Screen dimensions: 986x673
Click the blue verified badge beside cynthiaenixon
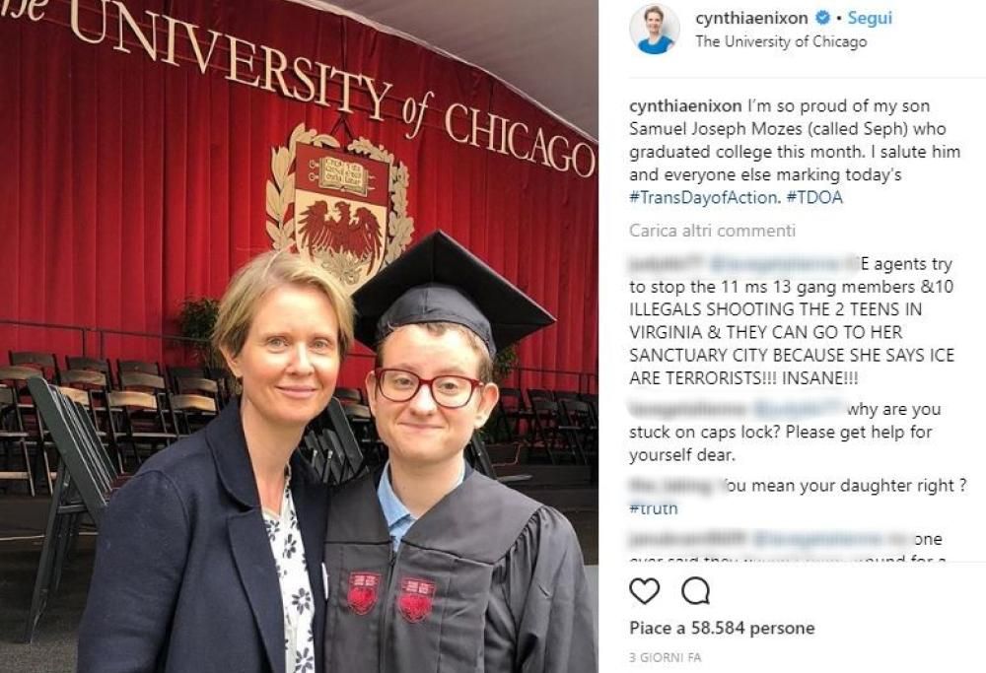822,18
